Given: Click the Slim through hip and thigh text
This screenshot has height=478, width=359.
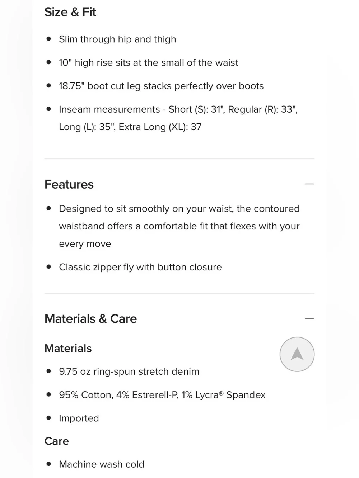Looking at the screenshot, I should pos(117,39).
